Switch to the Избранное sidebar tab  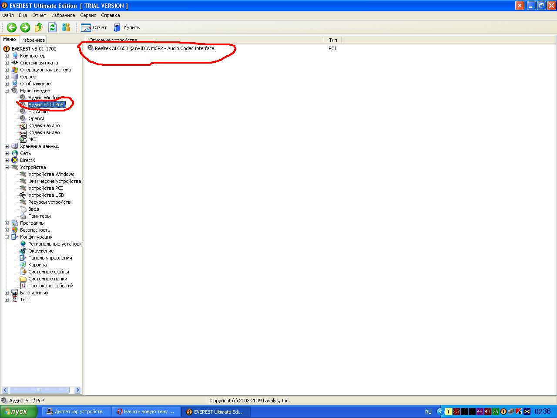click(33, 40)
